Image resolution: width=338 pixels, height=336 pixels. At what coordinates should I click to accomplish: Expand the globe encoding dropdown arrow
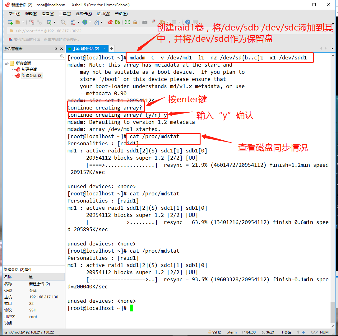[x=90, y=22]
